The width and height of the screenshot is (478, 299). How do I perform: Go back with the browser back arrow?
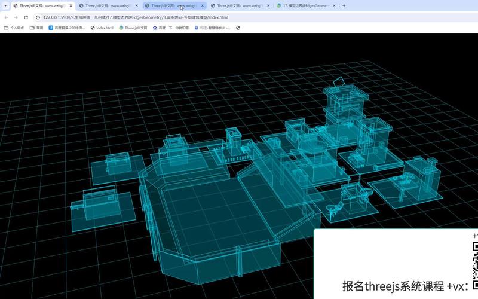(7, 17)
